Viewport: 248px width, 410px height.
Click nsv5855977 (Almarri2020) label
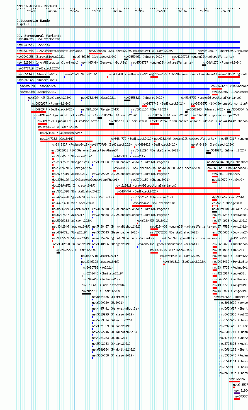click(50, 103)
